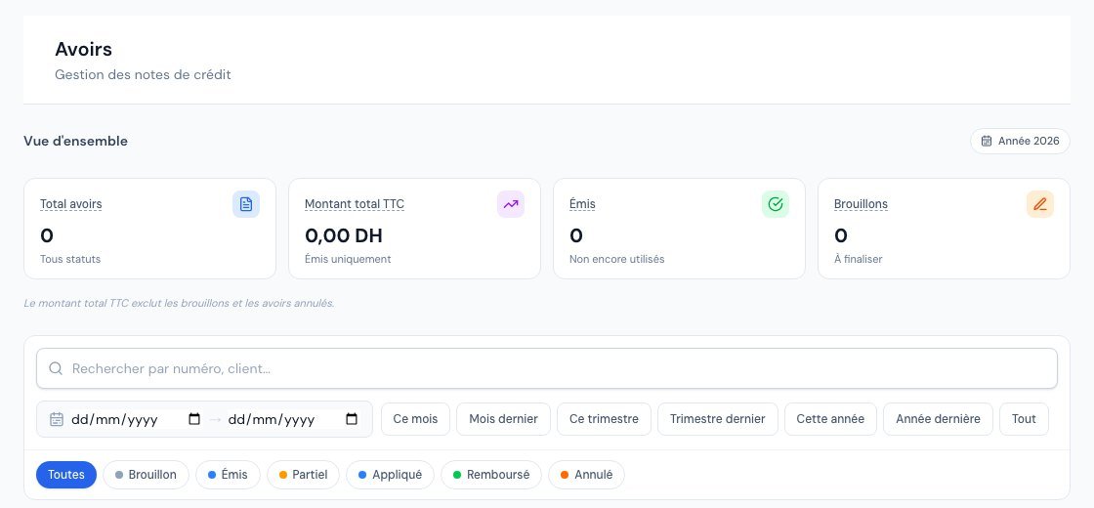Show only Annulé credit notes
Image resolution: width=1094 pixels, height=508 pixels.
(586, 475)
